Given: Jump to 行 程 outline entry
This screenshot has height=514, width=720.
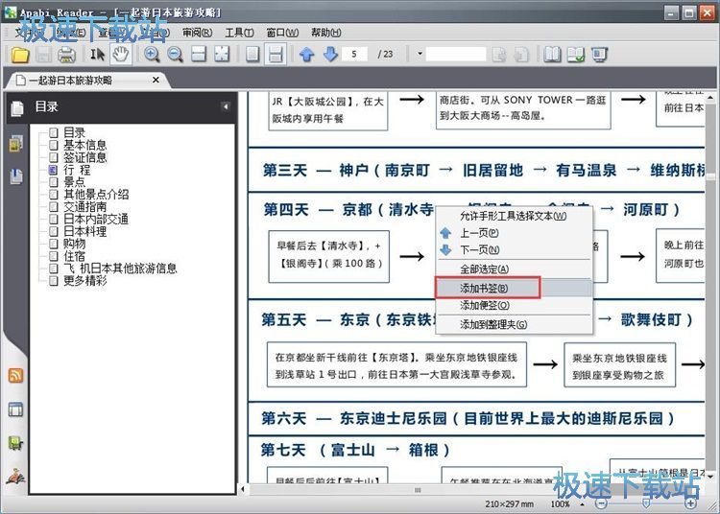Looking at the screenshot, I should pyautogui.click(x=77, y=170).
